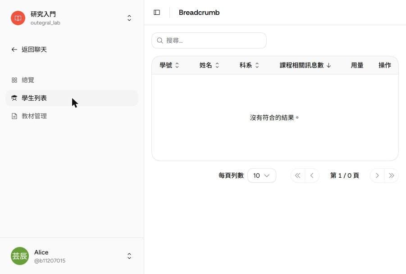Sort by 科系 column header
Screen dimensions: 406x274
(x=249, y=65)
